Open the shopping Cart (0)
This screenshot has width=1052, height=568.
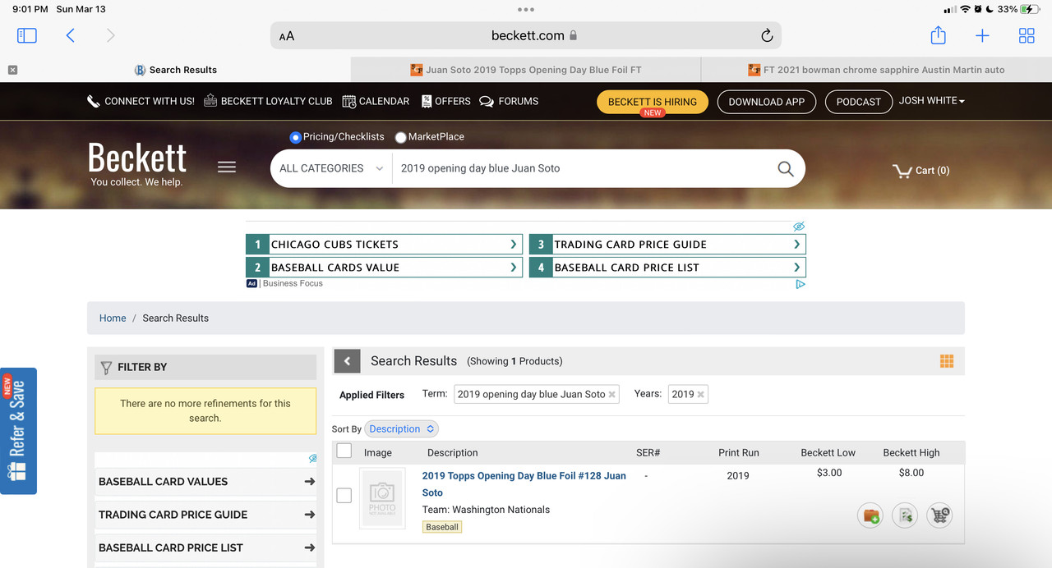(921, 171)
